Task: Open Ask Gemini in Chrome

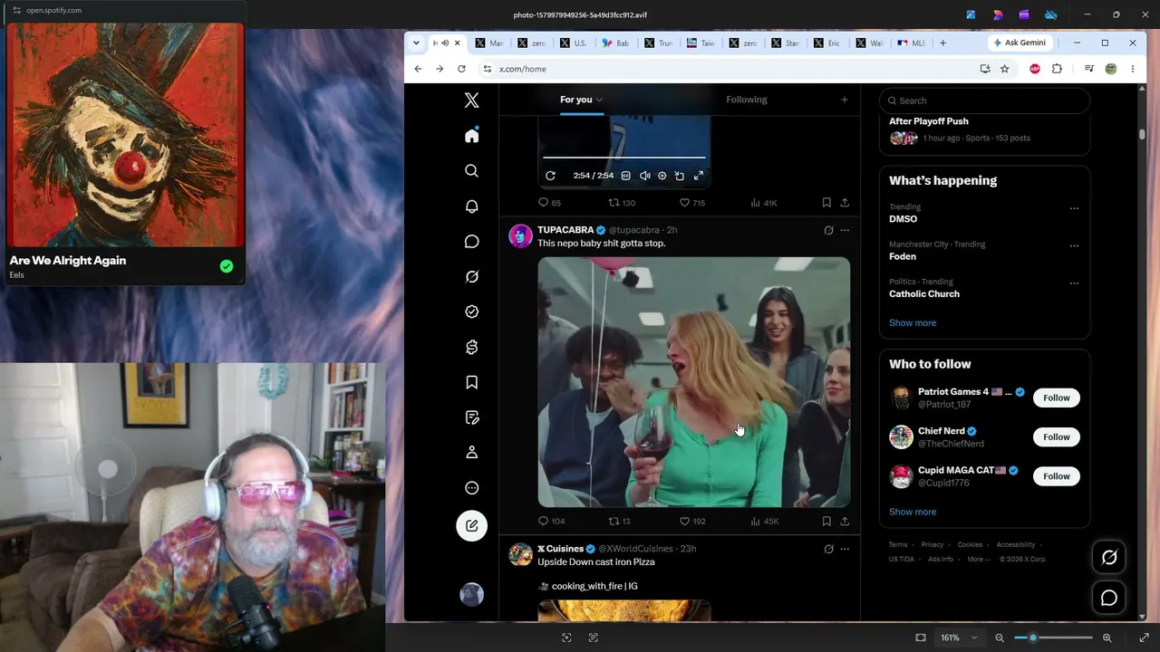Action: click(x=1020, y=43)
